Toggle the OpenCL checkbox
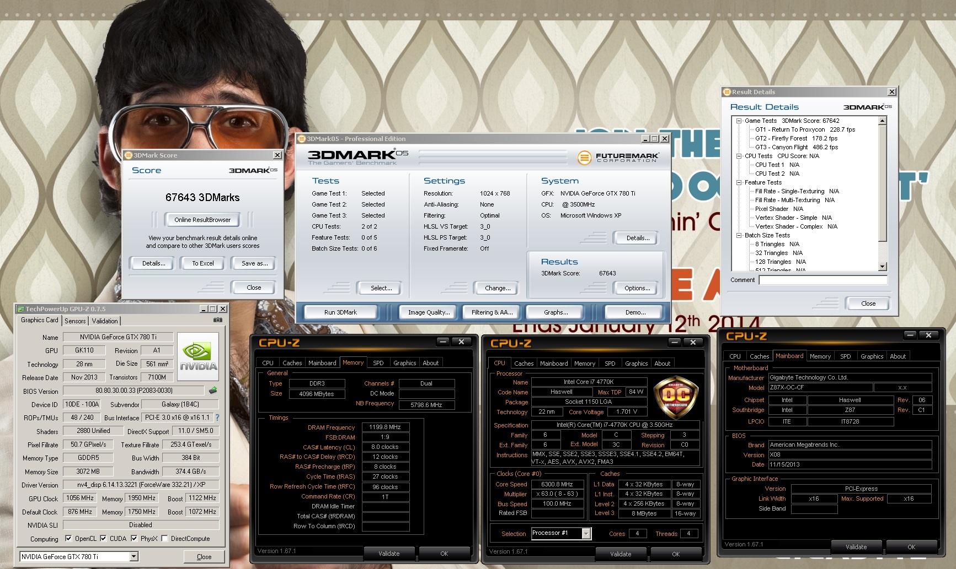This screenshot has height=569, width=956. 68,539
